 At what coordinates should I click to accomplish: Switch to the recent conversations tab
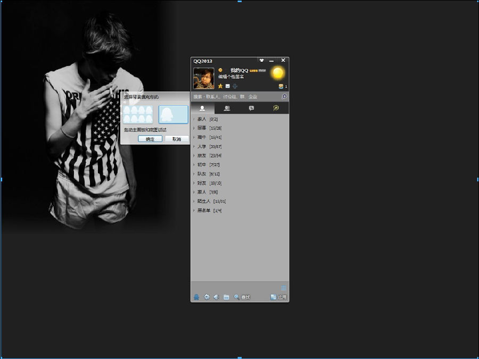(251, 108)
